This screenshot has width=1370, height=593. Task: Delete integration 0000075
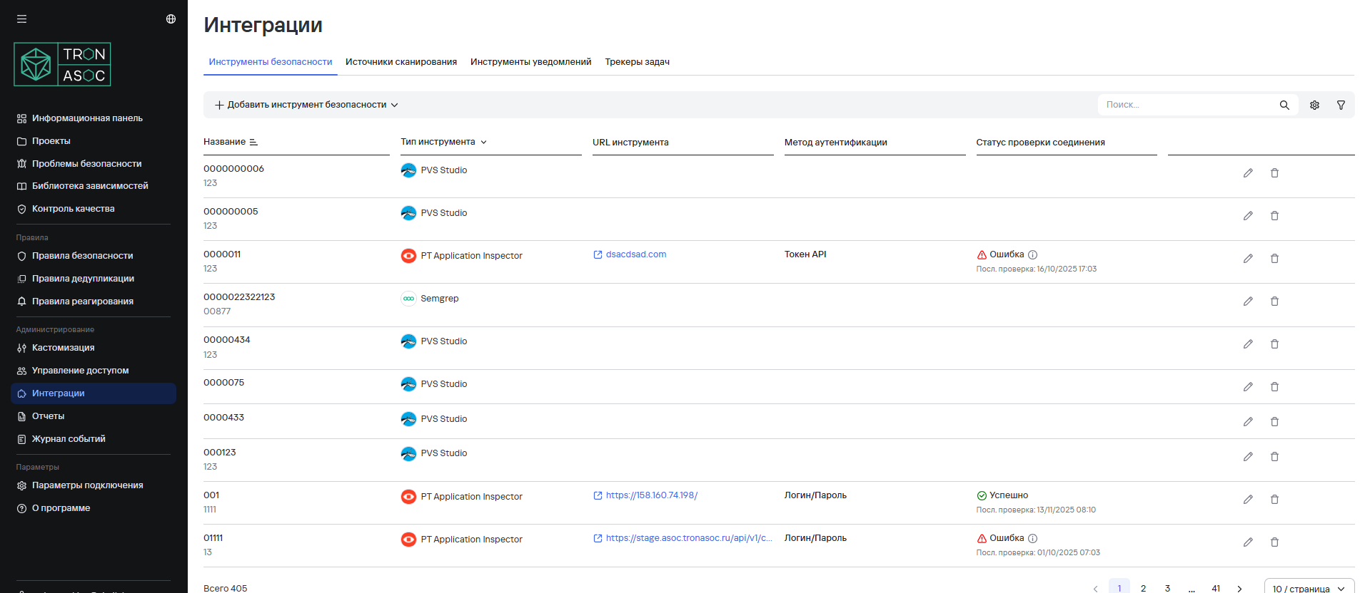1274,387
